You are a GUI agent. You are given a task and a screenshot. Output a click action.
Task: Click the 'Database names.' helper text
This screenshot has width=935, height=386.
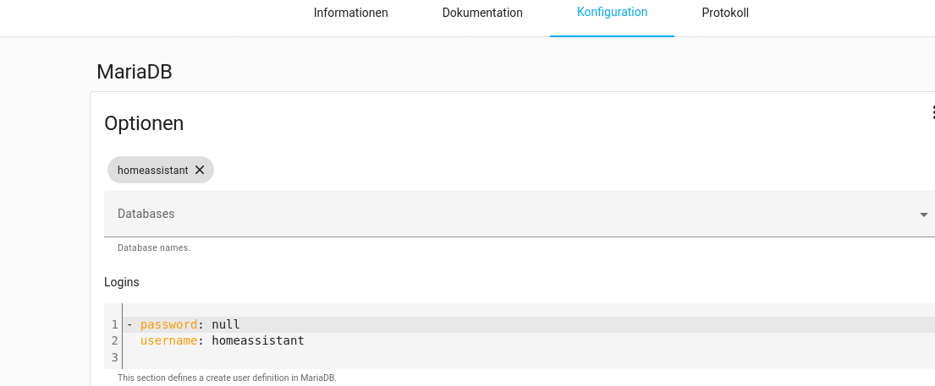(x=154, y=248)
